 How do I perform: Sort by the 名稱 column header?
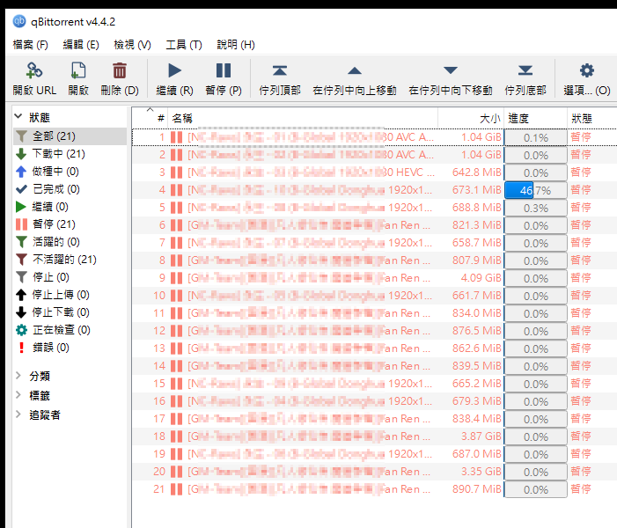(x=303, y=118)
